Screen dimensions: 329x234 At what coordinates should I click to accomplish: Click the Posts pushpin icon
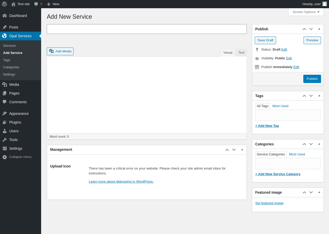click(x=5, y=27)
